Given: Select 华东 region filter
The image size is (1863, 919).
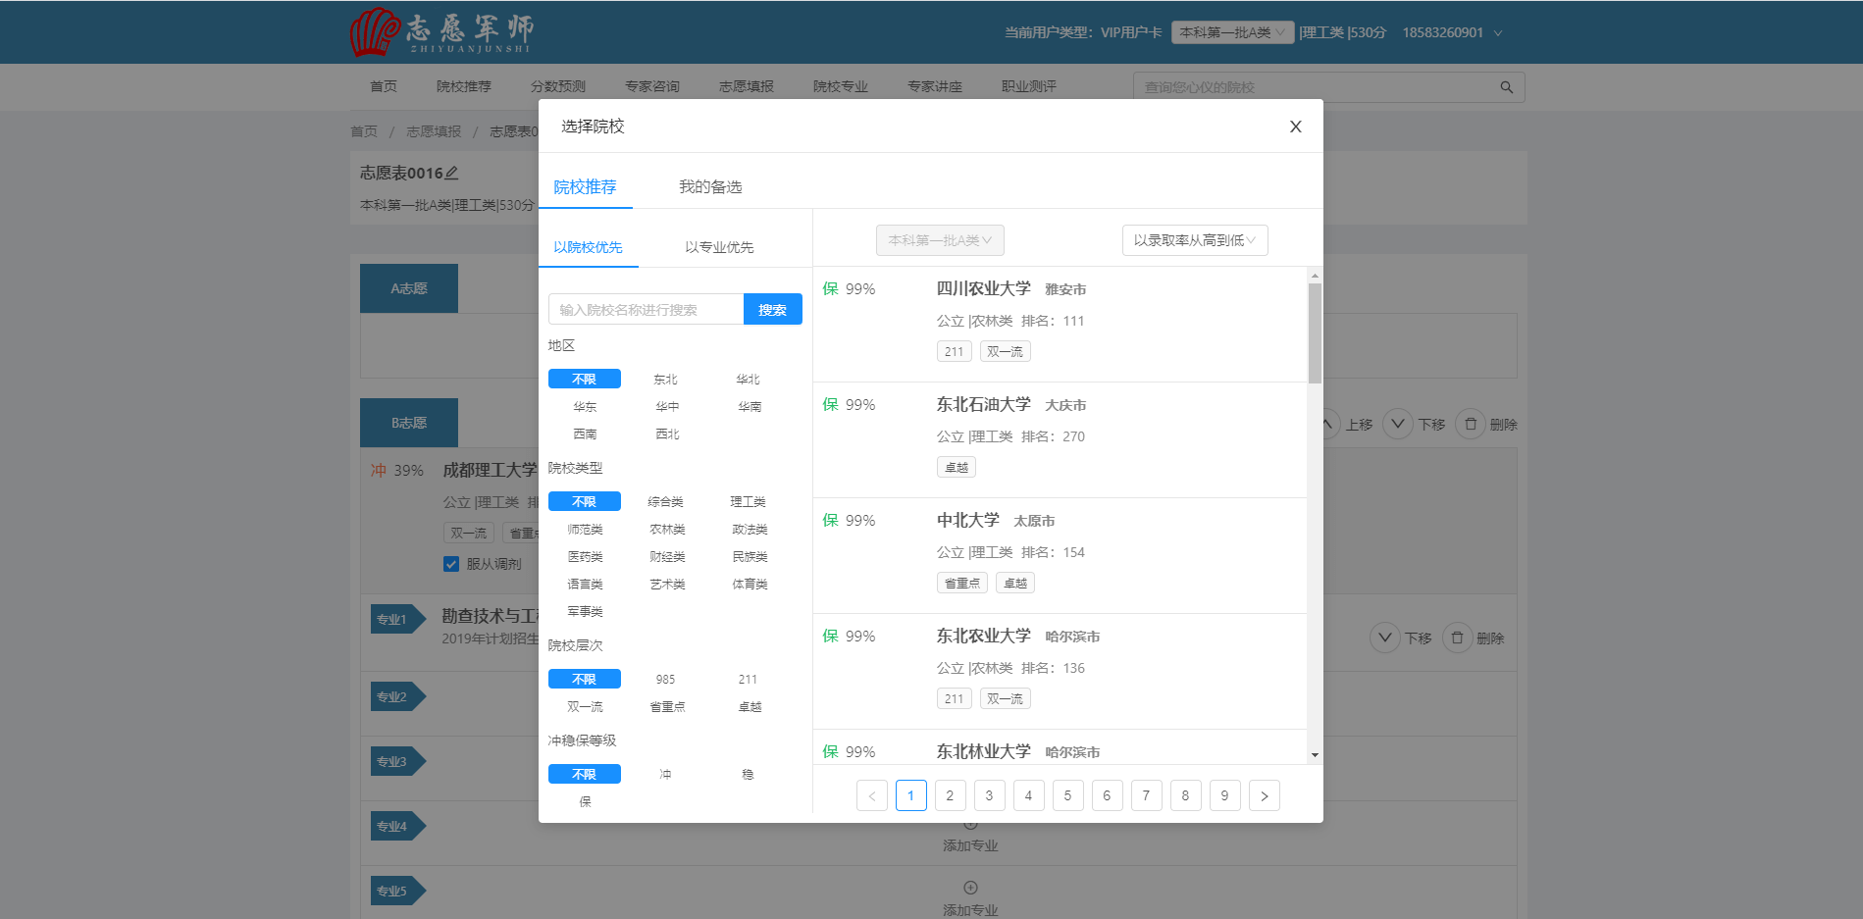Looking at the screenshot, I should point(585,406).
